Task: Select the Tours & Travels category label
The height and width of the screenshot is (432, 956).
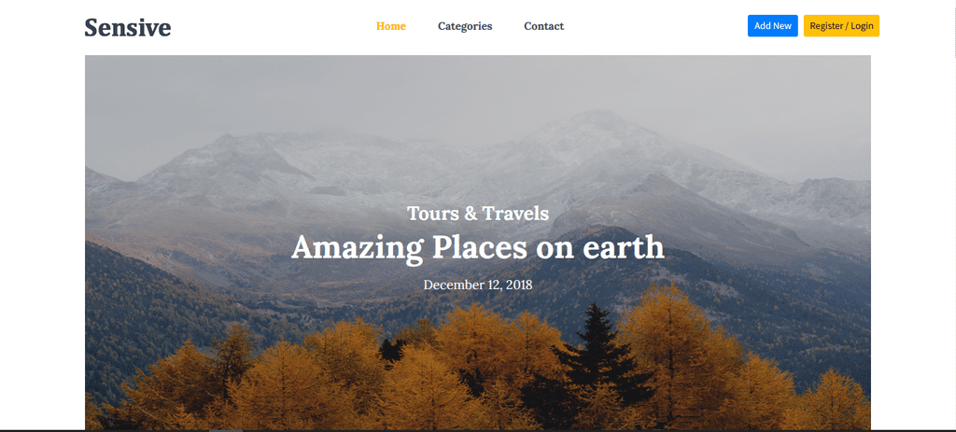Action: pos(478,214)
